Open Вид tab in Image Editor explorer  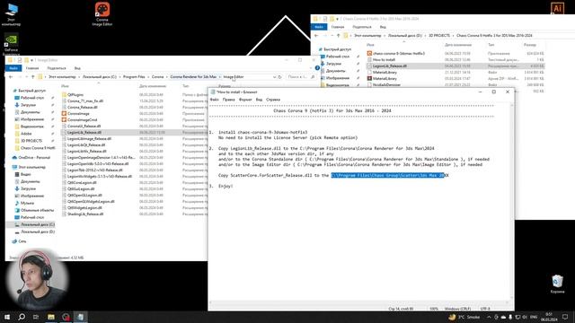coord(77,68)
